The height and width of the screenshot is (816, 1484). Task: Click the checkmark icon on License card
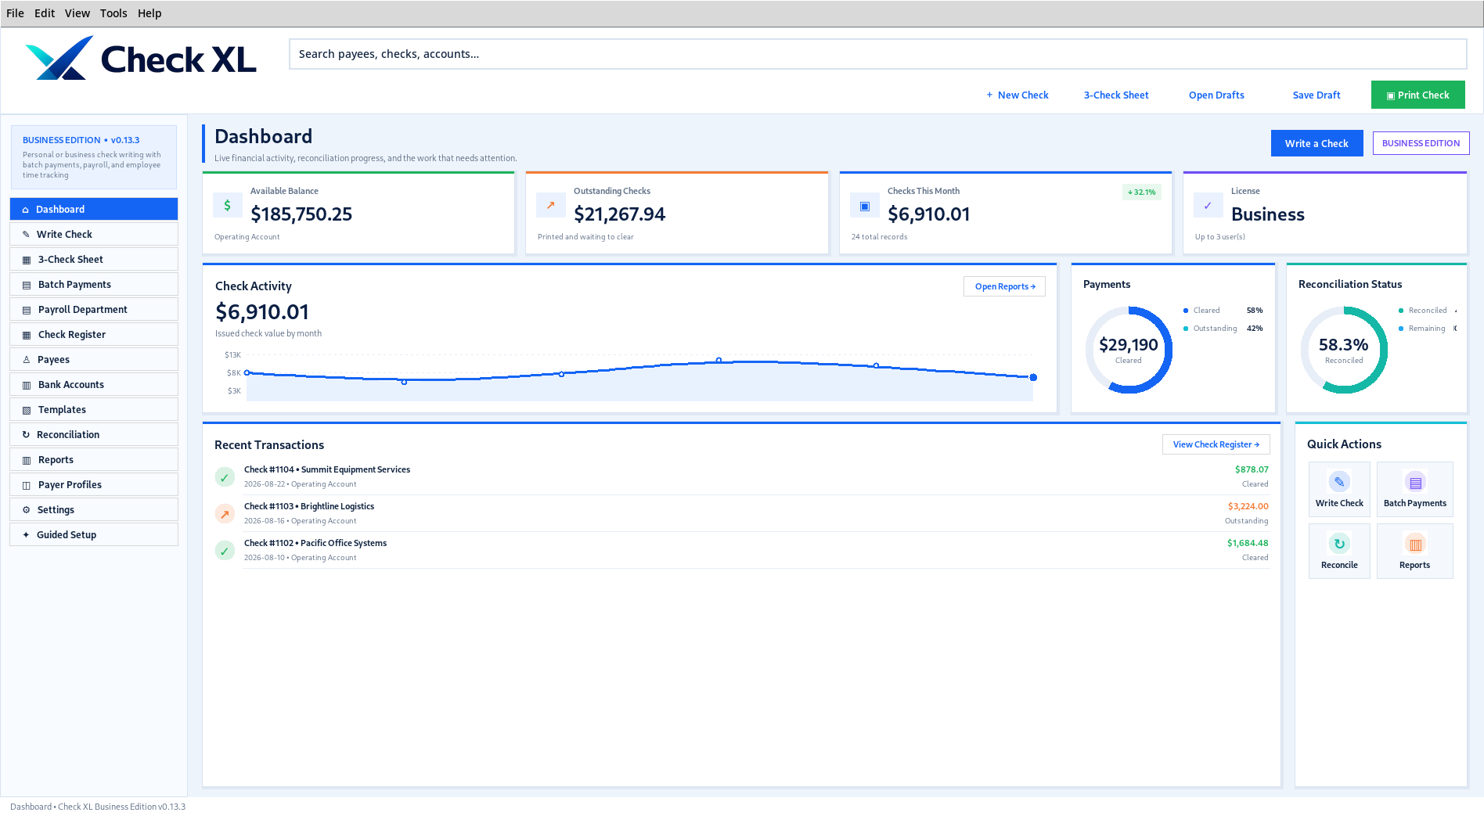(1208, 205)
